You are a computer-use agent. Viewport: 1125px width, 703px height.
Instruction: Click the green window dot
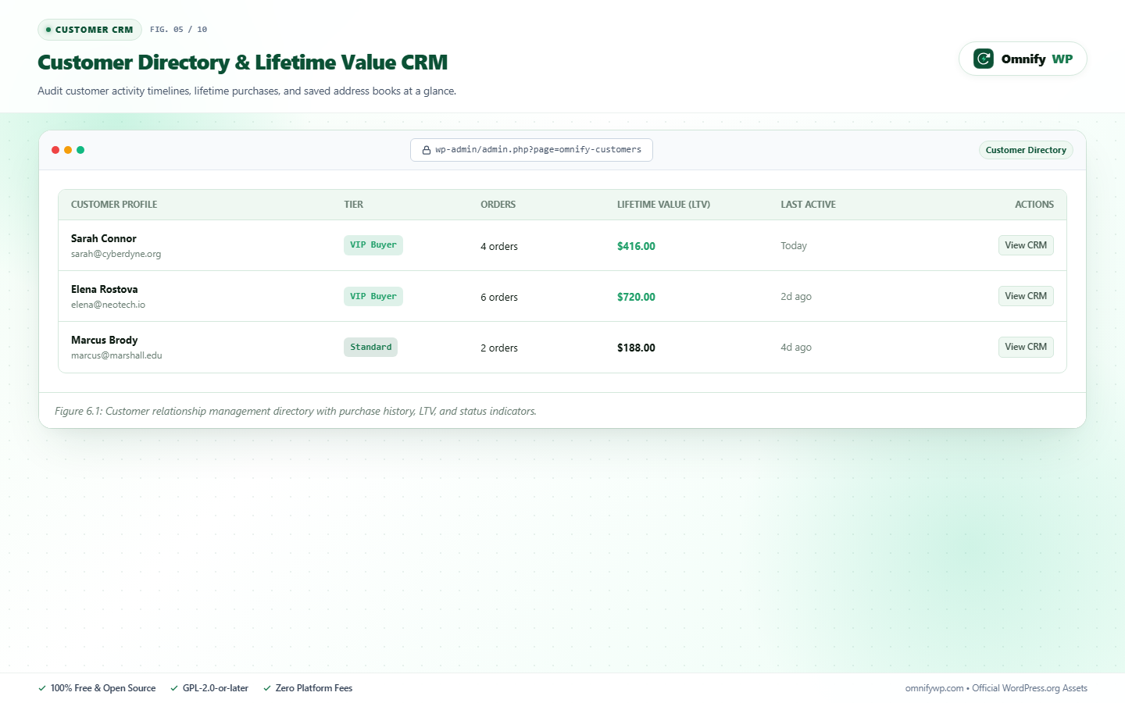click(80, 150)
